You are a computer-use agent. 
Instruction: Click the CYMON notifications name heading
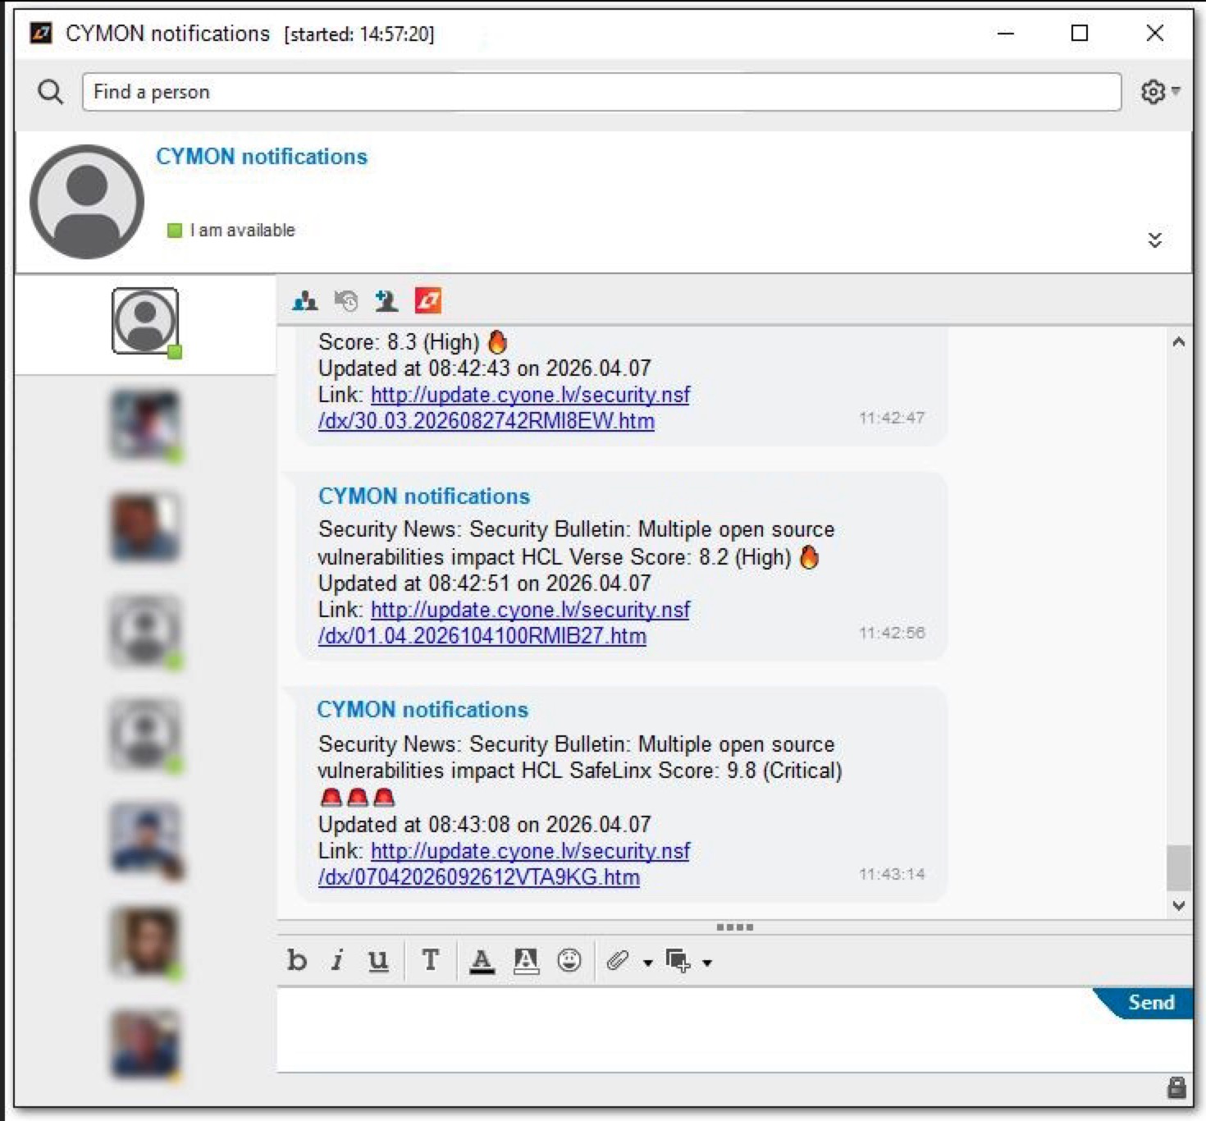(x=263, y=157)
